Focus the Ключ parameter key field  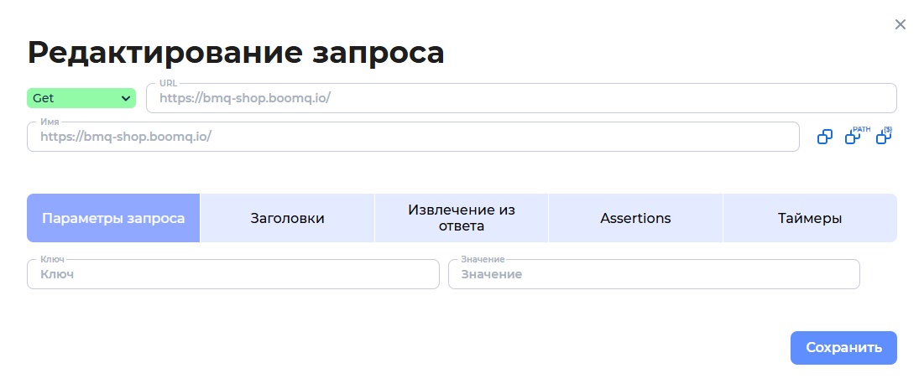(232, 274)
